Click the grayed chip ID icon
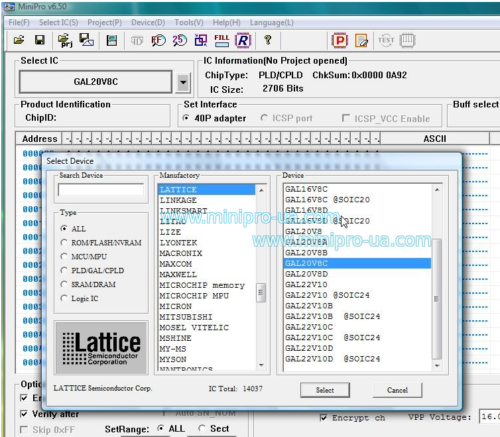 tap(137, 41)
